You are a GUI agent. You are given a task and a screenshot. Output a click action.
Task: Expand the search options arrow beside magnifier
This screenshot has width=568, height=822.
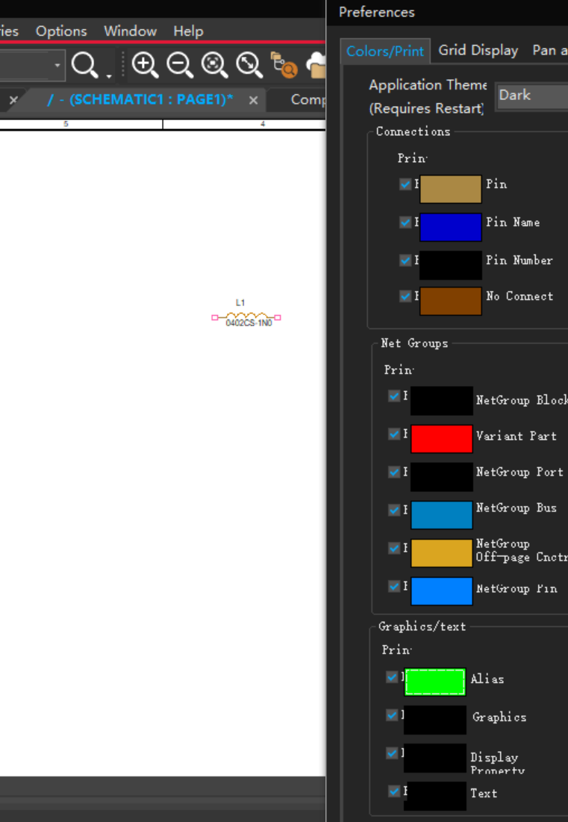[108, 74]
